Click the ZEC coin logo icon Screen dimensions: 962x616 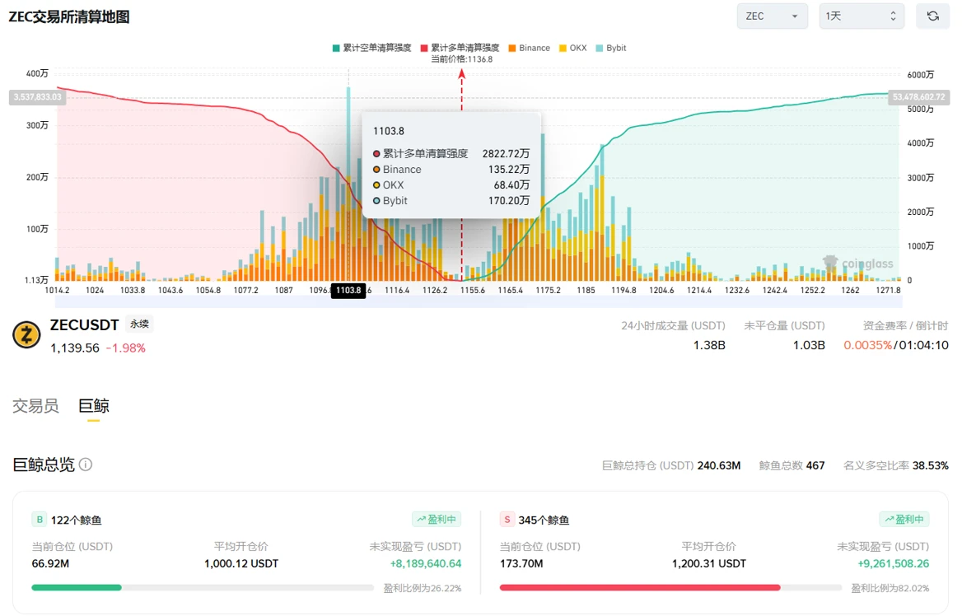tap(26, 335)
